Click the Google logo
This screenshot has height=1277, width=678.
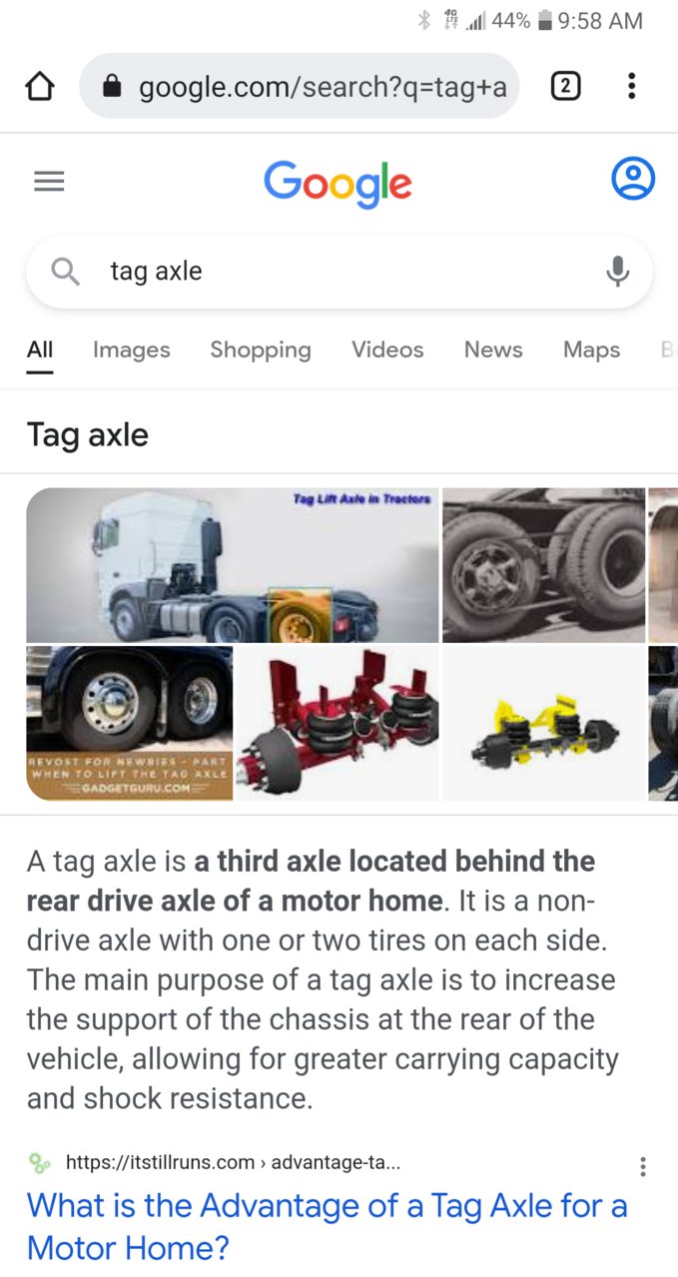click(338, 184)
